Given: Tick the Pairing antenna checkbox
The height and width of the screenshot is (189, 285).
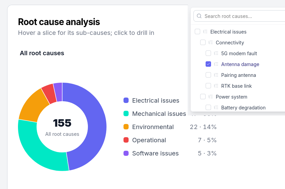Looking at the screenshot, I should (x=208, y=75).
